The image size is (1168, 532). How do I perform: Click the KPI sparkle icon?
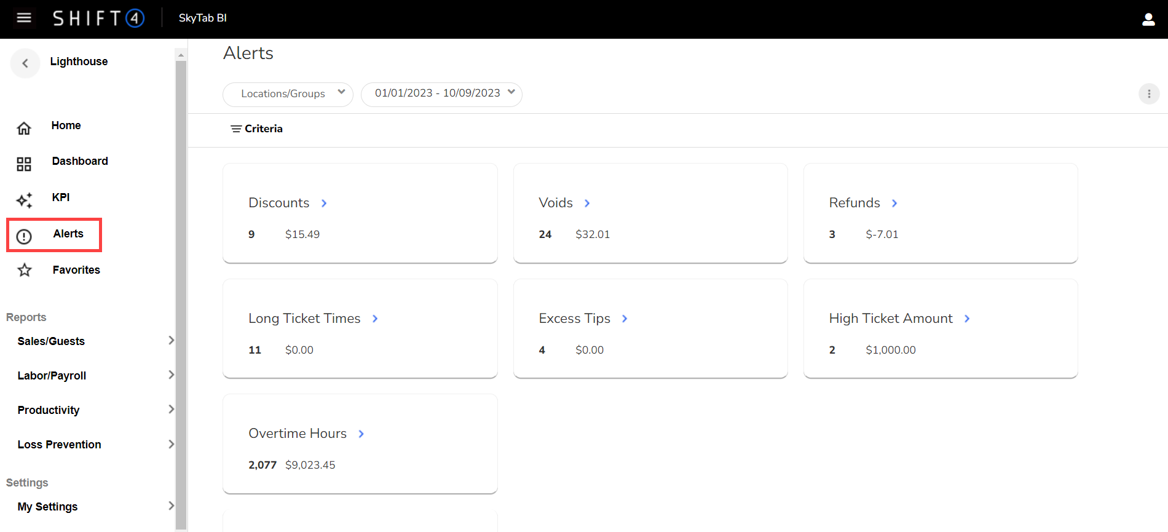(x=24, y=200)
